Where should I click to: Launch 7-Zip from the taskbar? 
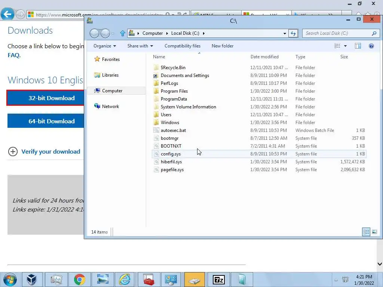click(218, 280)
